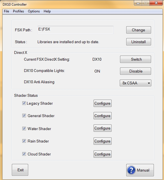This screenshot has width=164, height=180.
Task: Open the DX10 Anti Aliasing dropdown
Action: click(x=136, y=83)
